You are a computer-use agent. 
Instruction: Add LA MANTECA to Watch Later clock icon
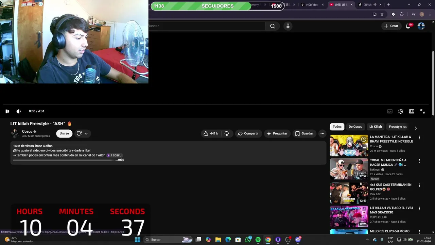coord(364,139)
